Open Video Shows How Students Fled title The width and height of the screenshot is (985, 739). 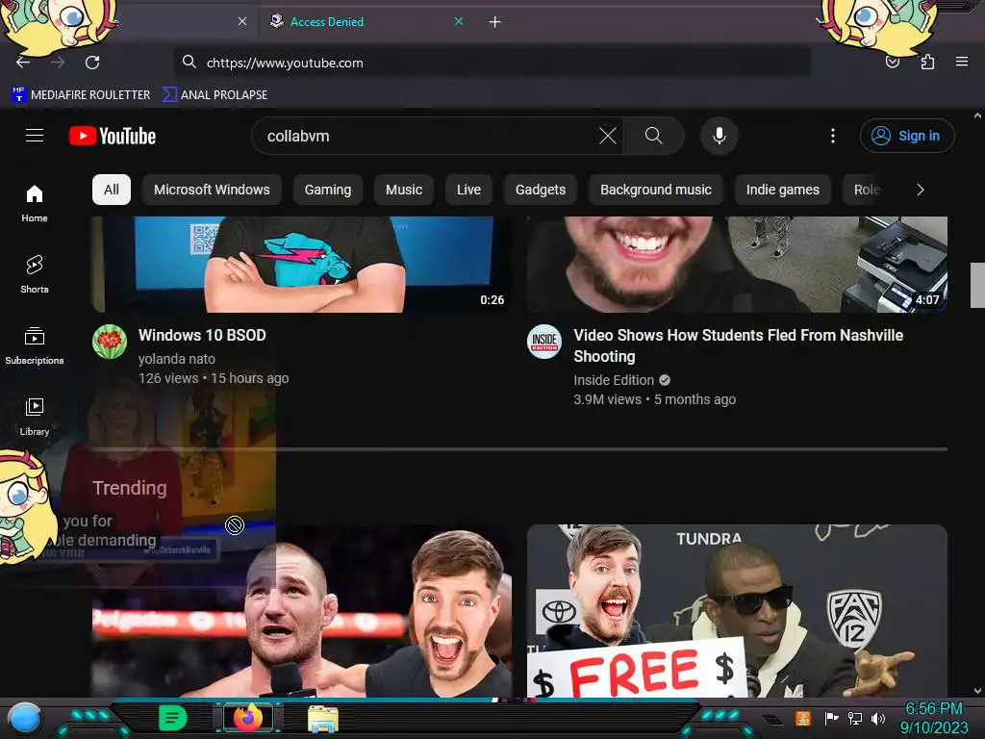point(738,345)
